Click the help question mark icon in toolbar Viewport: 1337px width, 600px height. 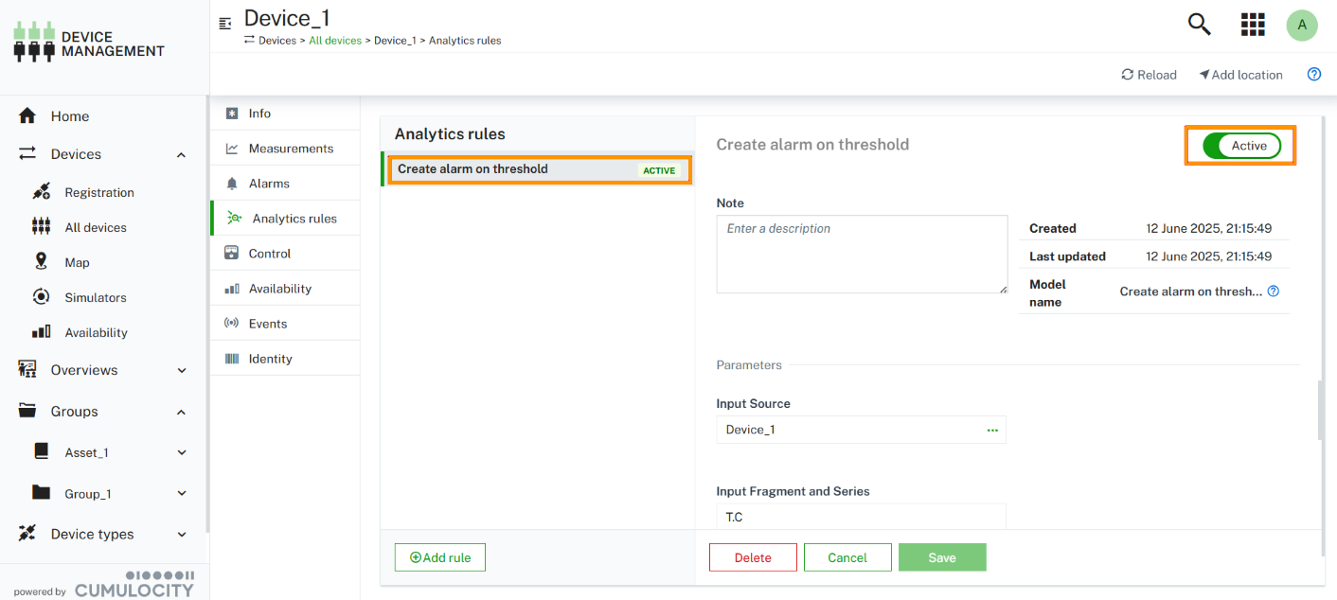tap(1314, 75)
